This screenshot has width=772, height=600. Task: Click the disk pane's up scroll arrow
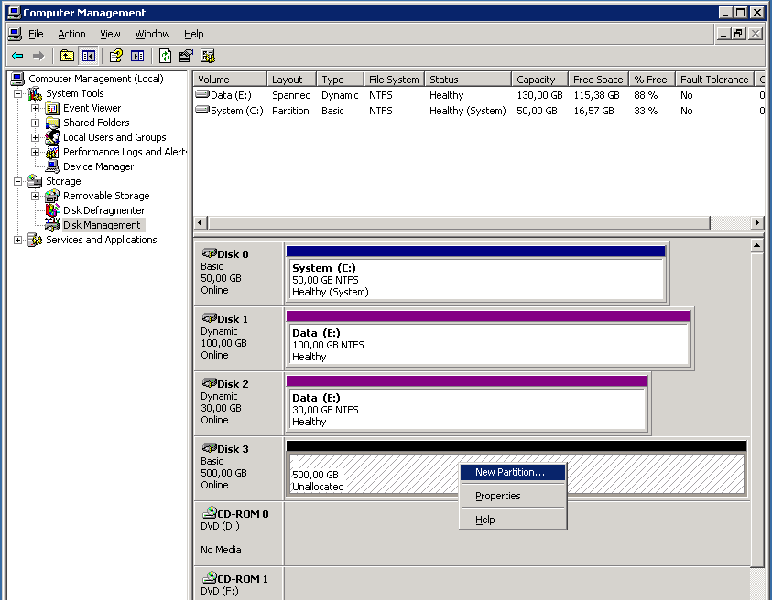(x=757, y=245)
